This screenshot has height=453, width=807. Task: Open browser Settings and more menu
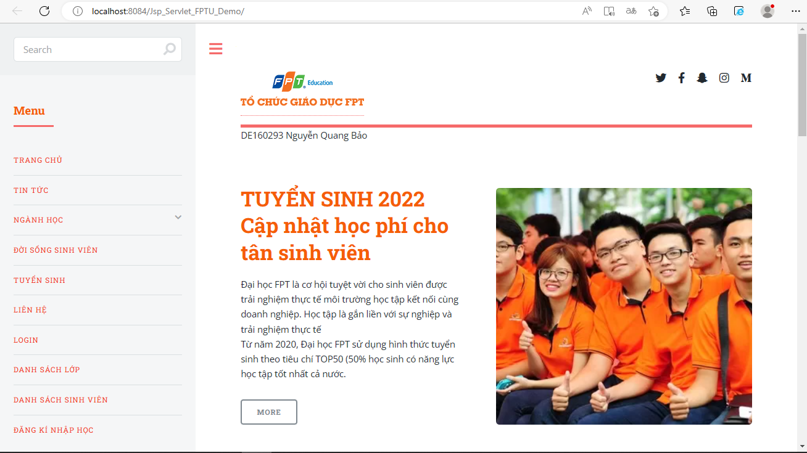(x=795, y=11)
